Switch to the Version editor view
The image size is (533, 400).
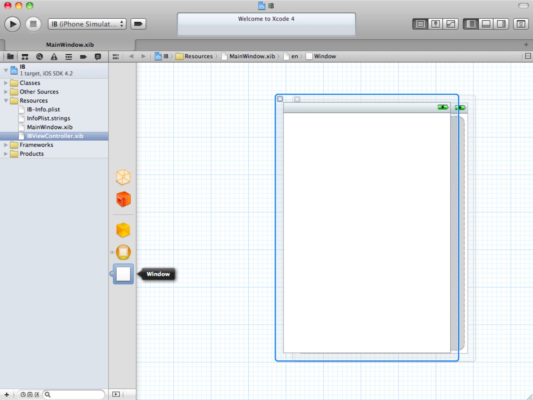[451, 24]
